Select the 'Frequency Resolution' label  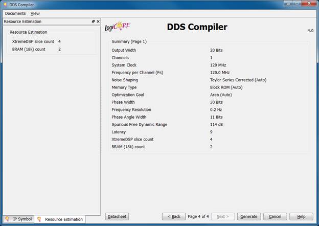pyautogui.click(x=131, y=109)
